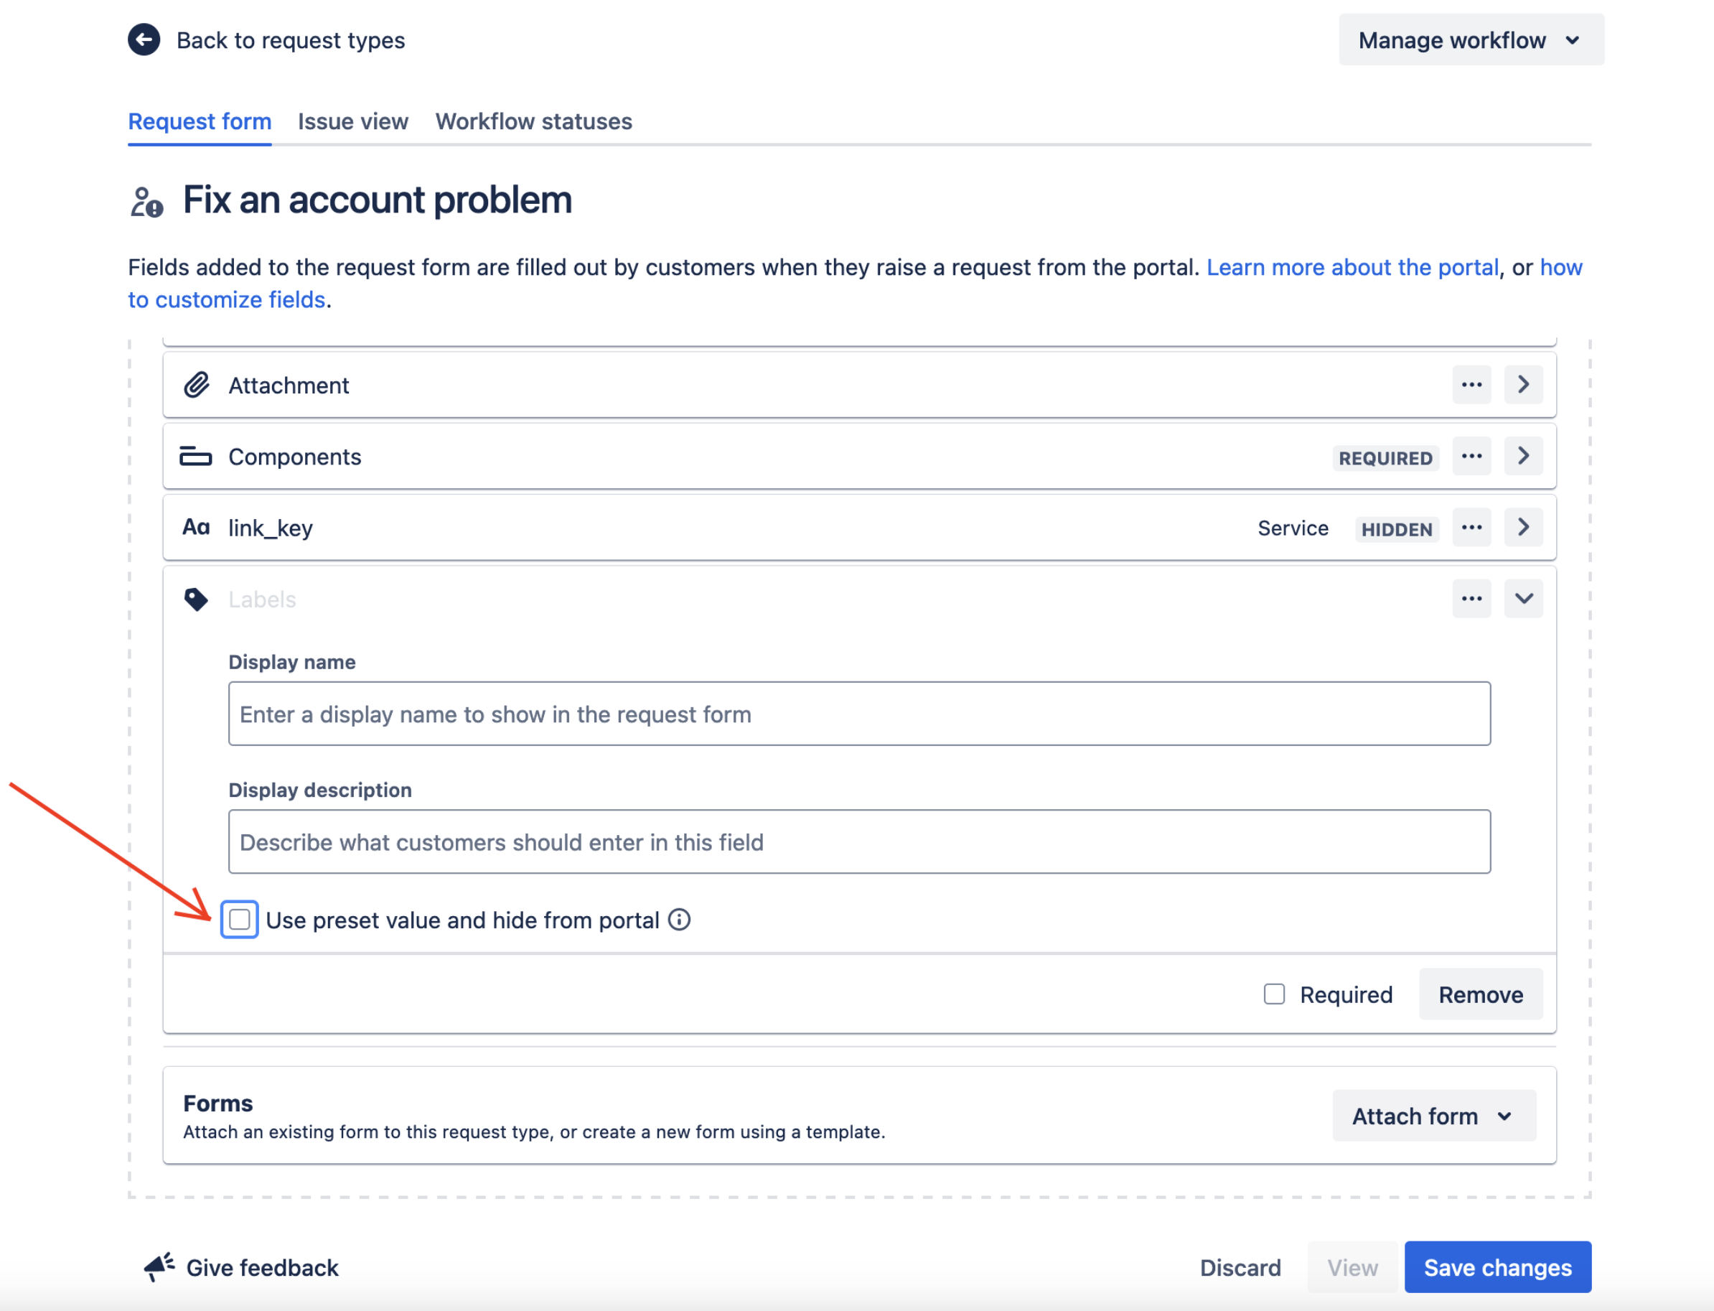This screenshot has width=1714, height=1311.
Task: Enable Use preset value and hide from portal
Action: tap(240, 919)
